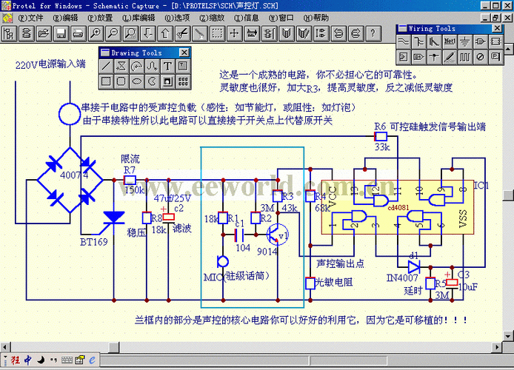This screenshot has width=514, height=370.
Task: Select the bus tool in Wiring Tools
Action: [x=419, y=42]
